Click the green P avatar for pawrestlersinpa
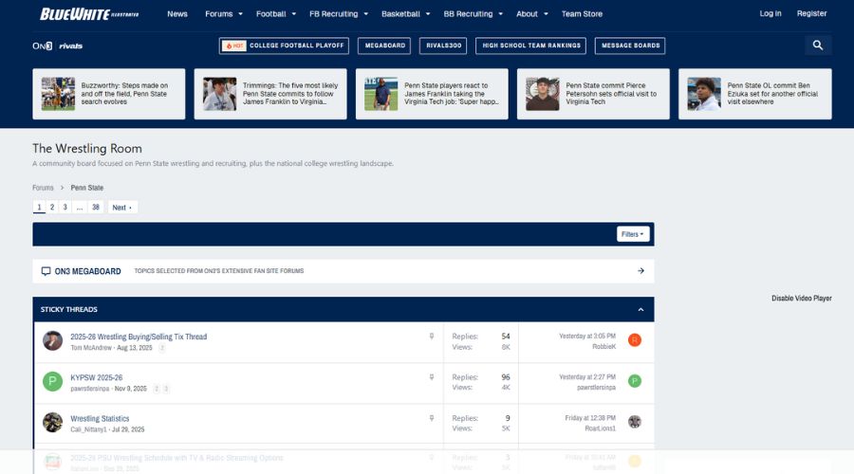 (53, 381)
